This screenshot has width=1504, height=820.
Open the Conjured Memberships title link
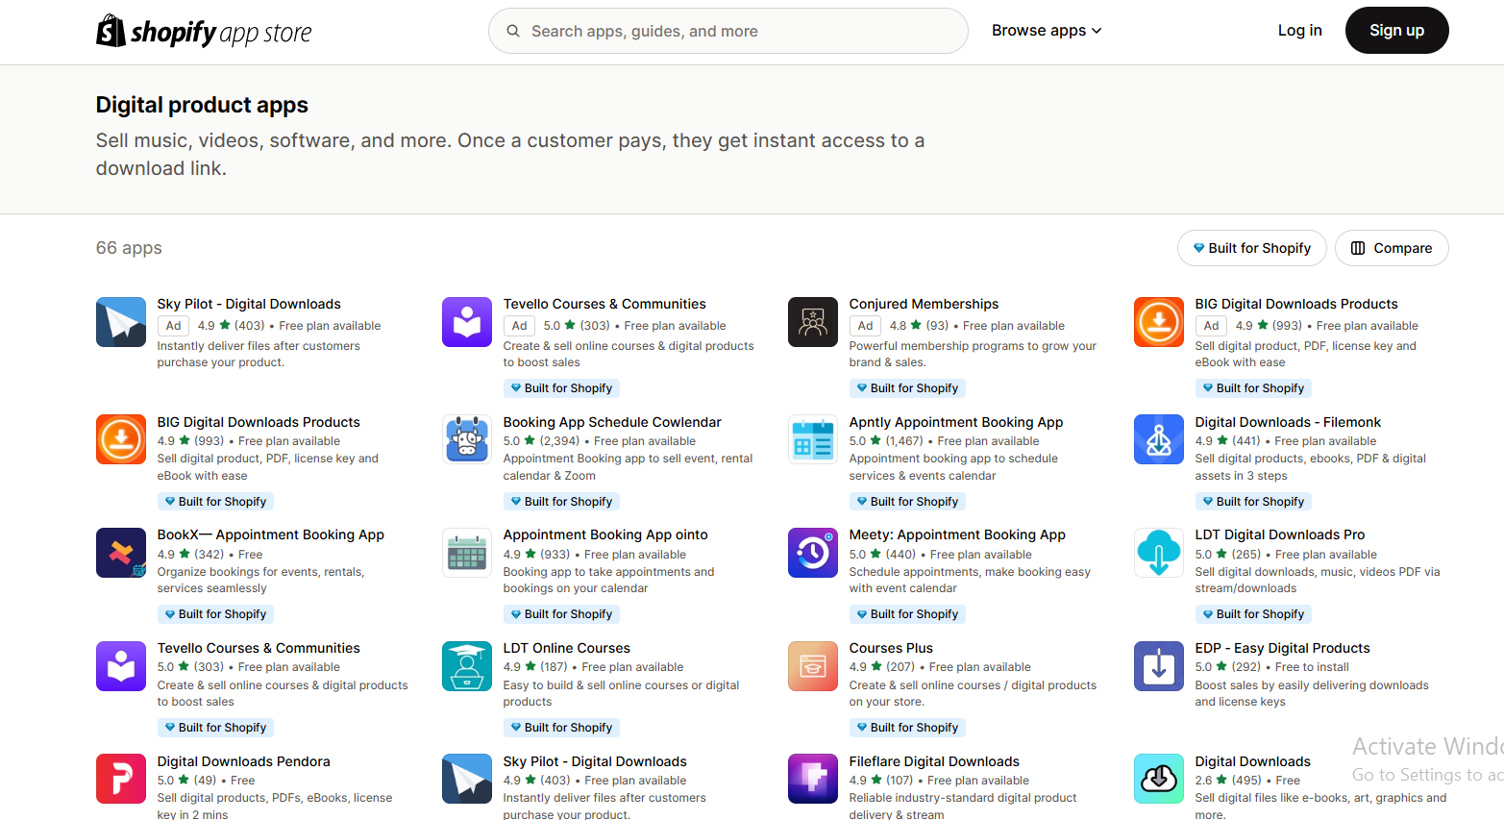[x=924, y=304]
